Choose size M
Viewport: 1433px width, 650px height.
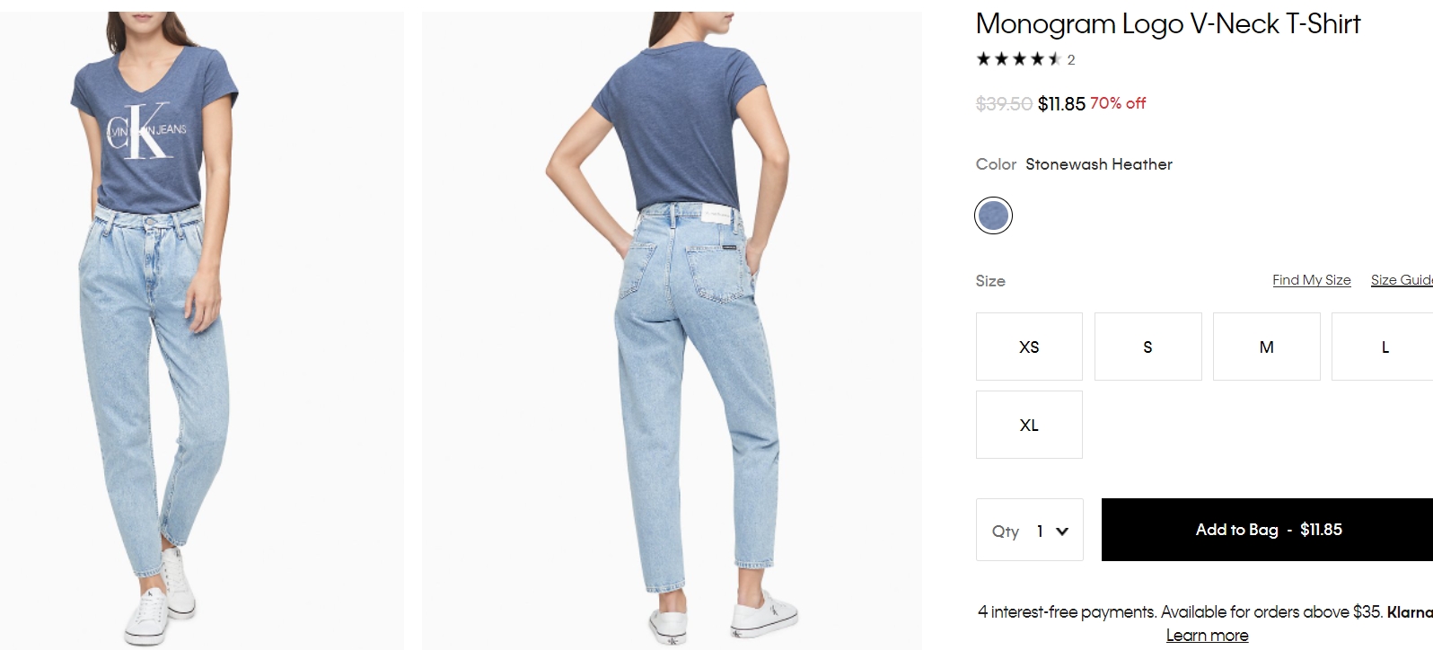(1266, 347)
